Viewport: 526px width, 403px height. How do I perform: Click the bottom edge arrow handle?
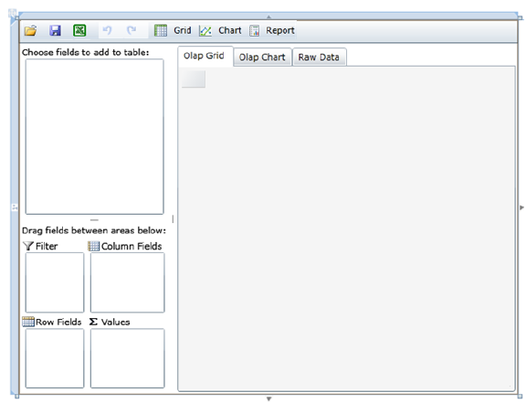pyautogui.click(x=268, y=399)
